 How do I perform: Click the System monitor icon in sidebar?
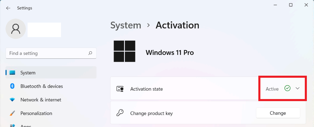pos(12,73)
